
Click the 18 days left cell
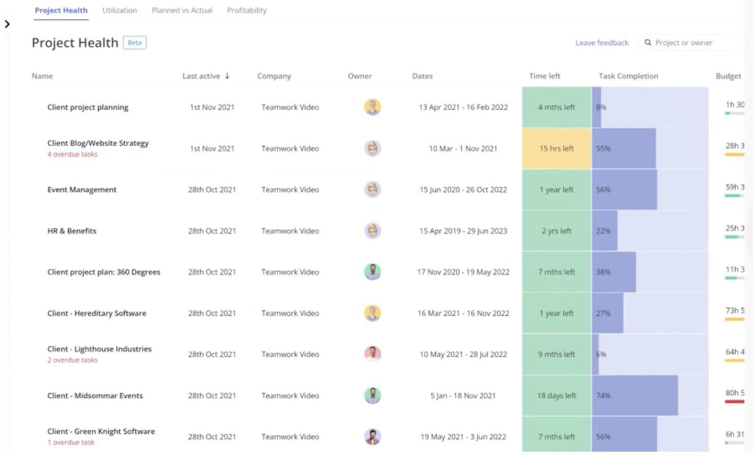point(556,395)
